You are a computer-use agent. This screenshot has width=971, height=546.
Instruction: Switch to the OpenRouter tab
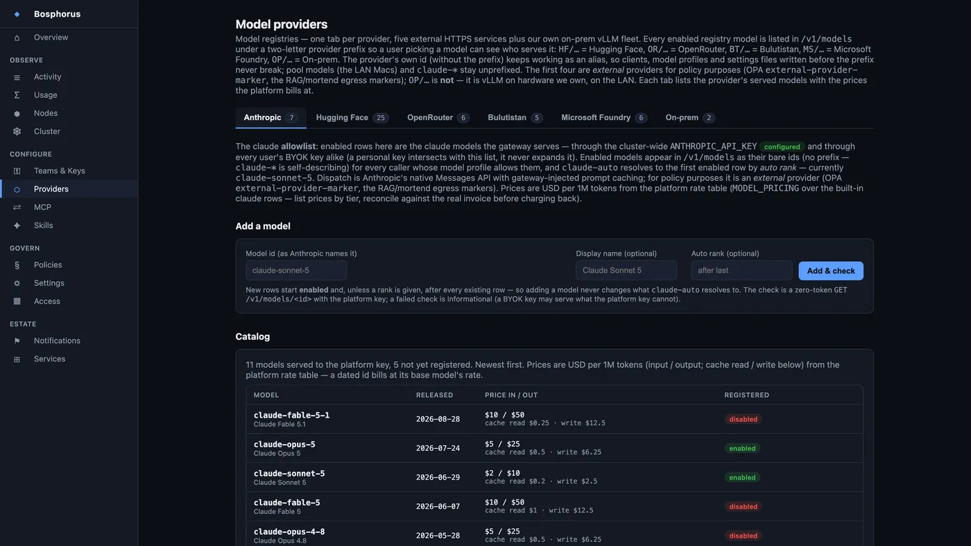point(438,118)
